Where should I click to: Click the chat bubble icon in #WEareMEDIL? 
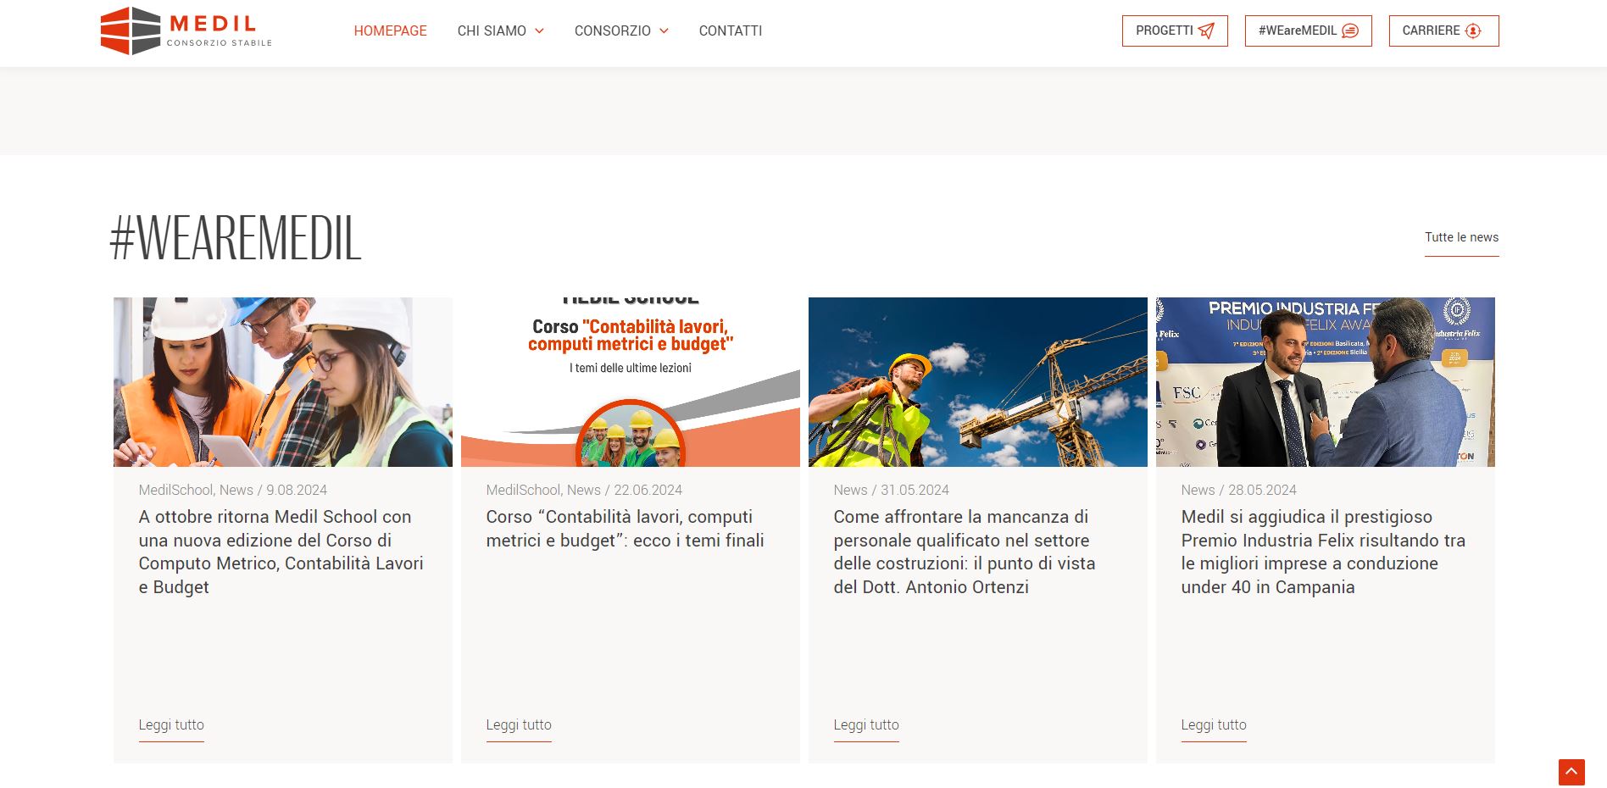coord(1351,31)
